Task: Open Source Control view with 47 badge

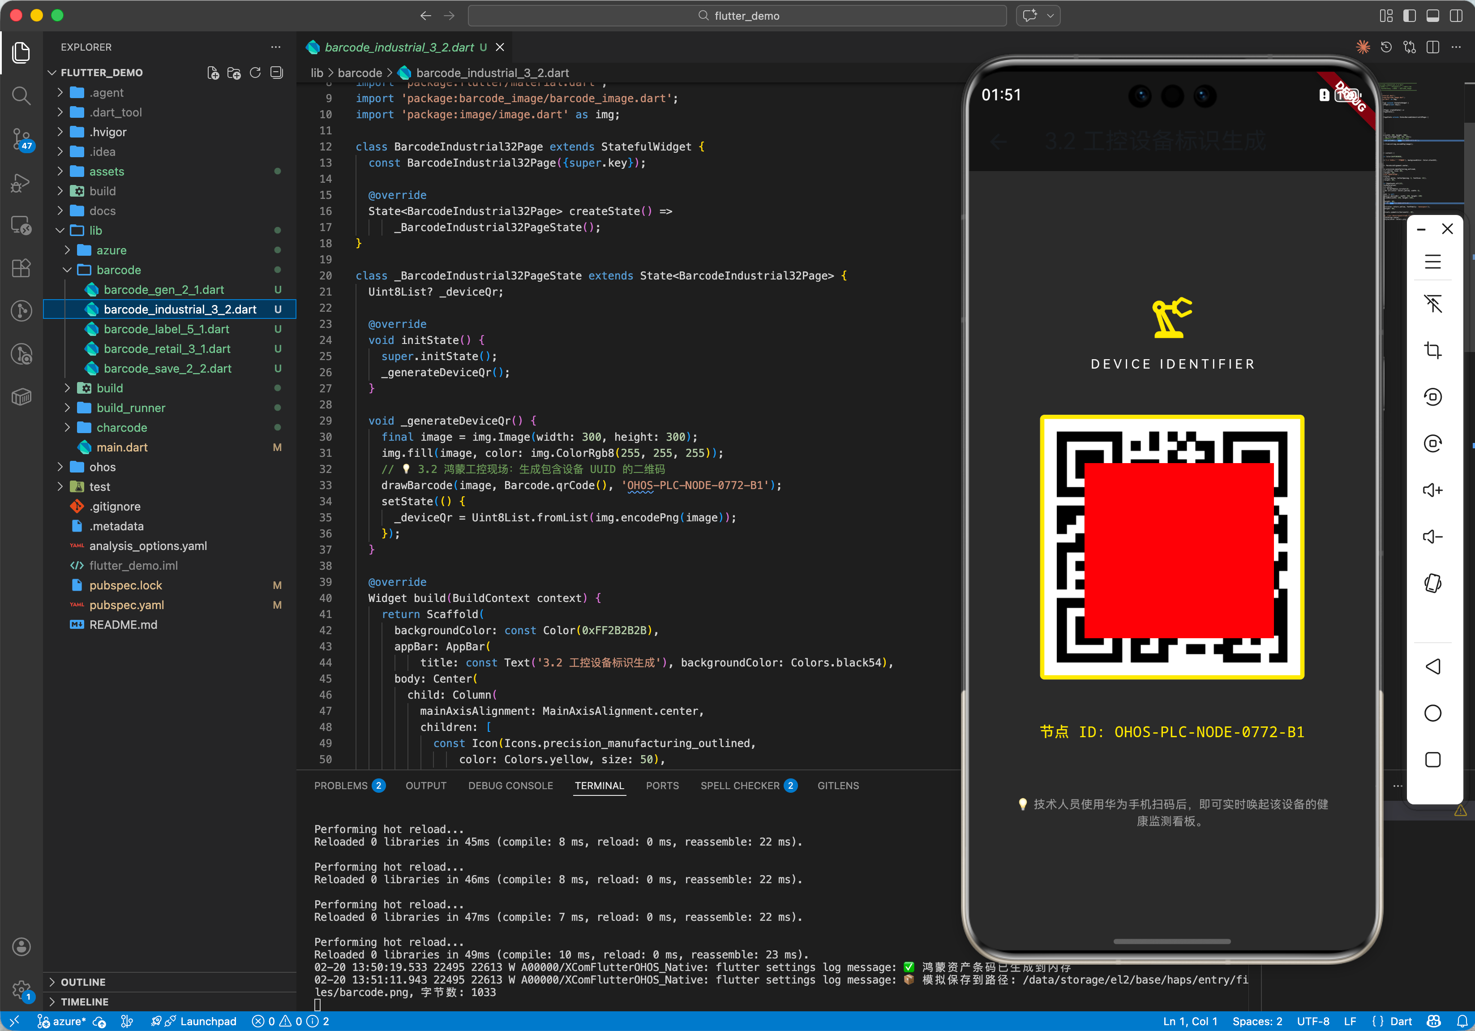Action: point(21,138)
